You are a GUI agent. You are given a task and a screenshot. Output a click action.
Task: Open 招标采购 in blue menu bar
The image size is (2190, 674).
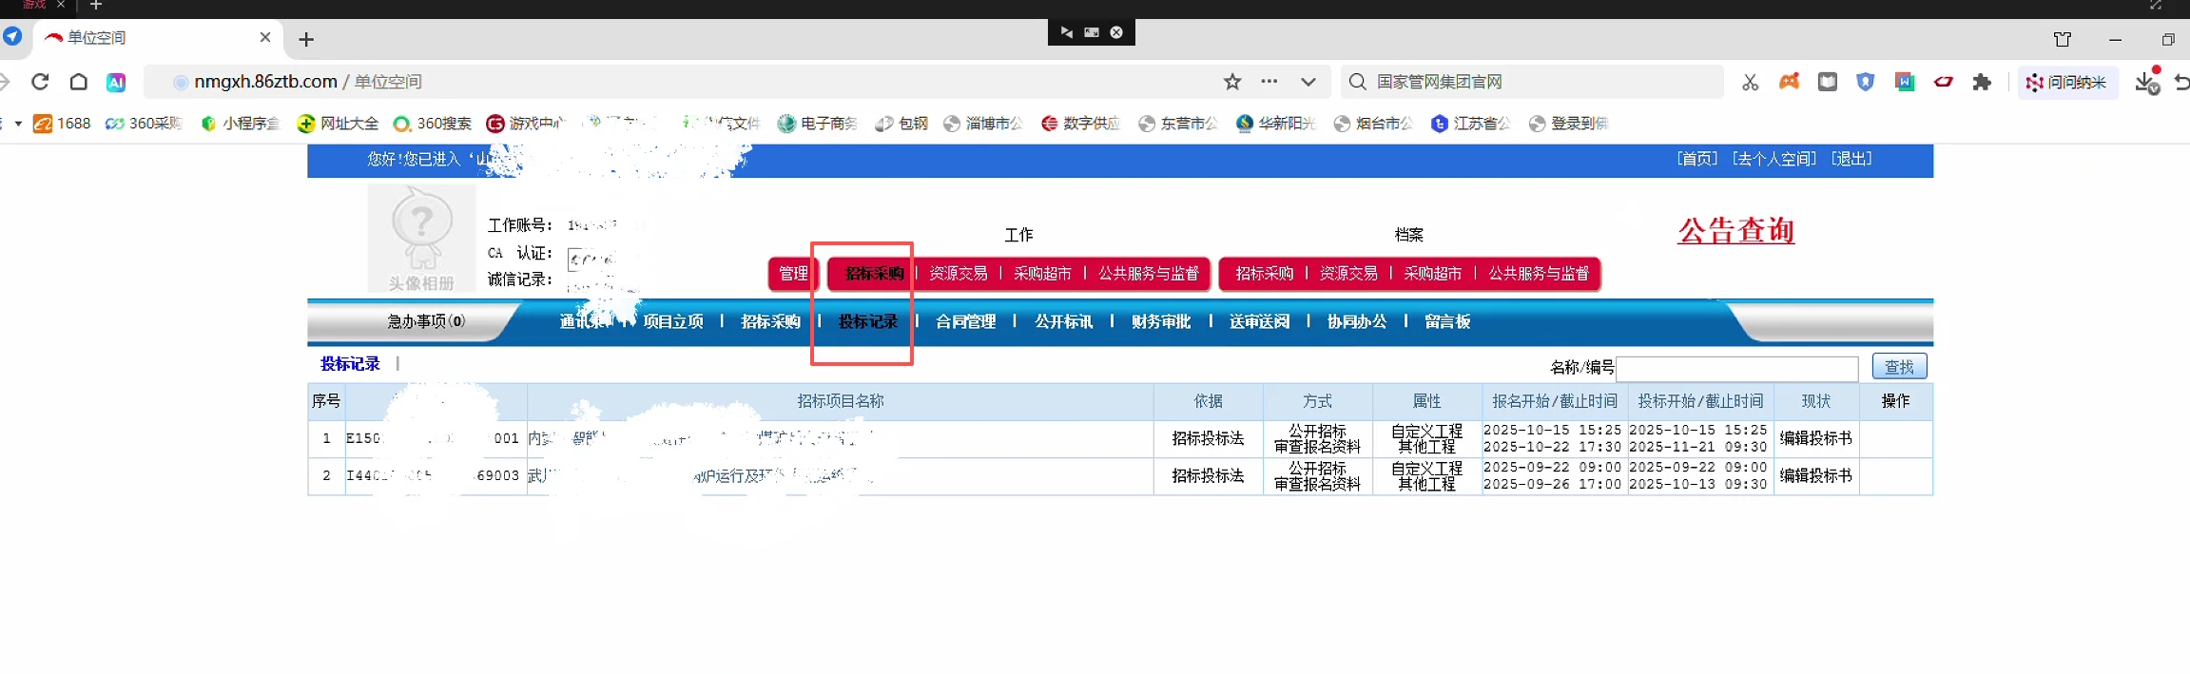pos(770,321)
